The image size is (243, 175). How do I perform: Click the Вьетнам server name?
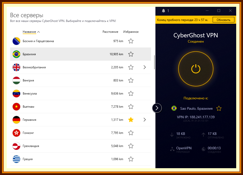(28, 107)
